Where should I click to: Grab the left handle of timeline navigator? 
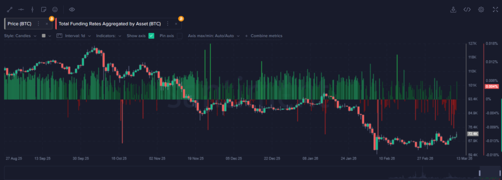point(479,173)
